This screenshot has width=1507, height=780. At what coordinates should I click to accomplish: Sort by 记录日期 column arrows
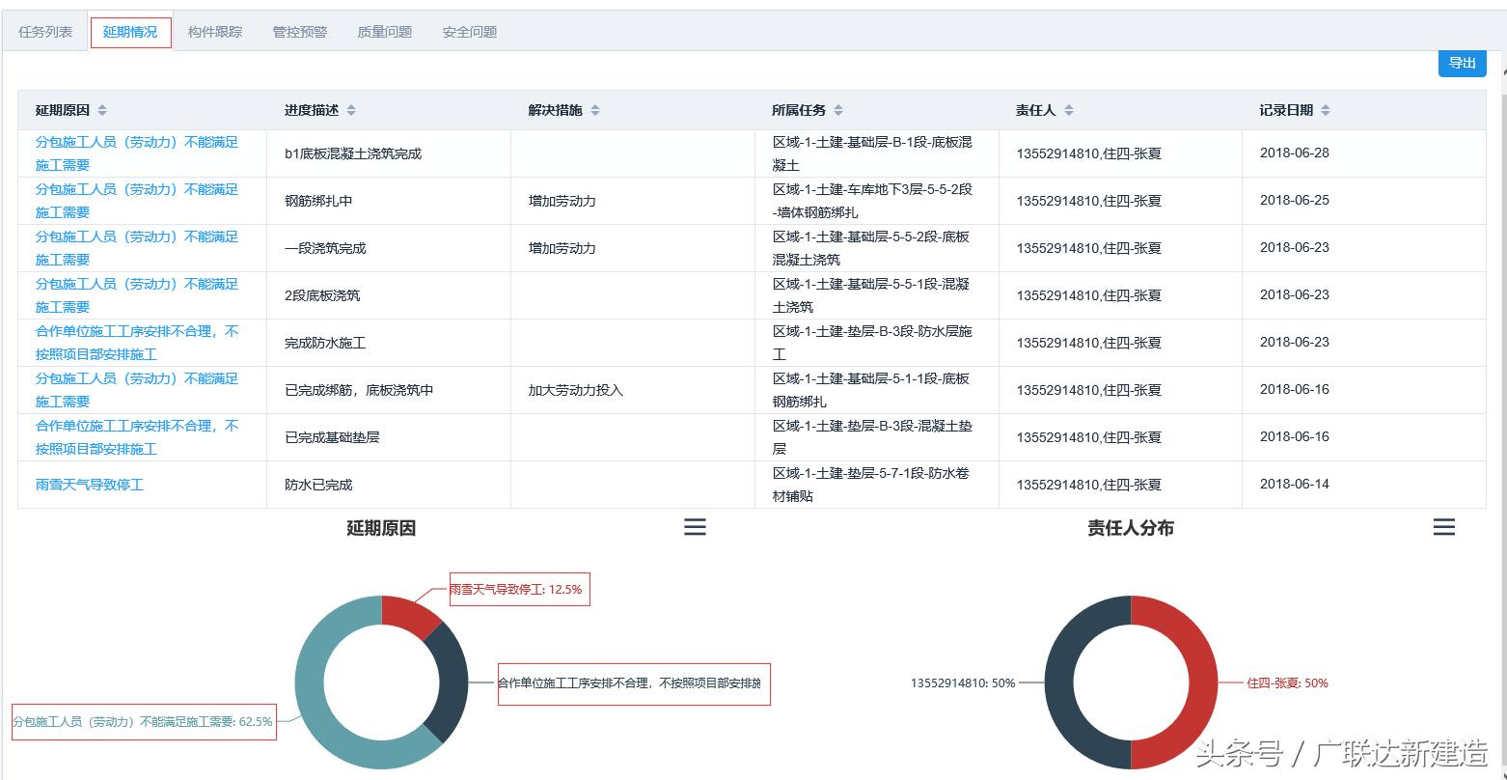(x=1326, y=110)
